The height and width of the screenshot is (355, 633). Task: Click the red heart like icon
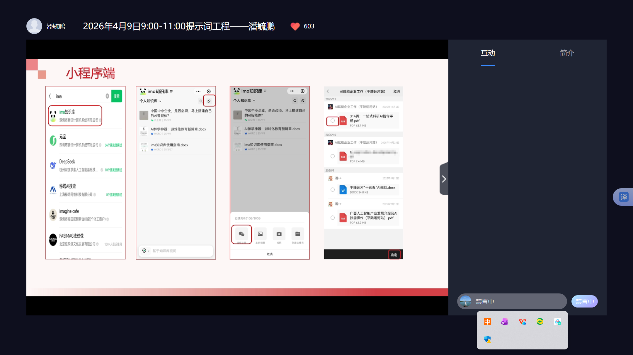[x=295, y=26]
